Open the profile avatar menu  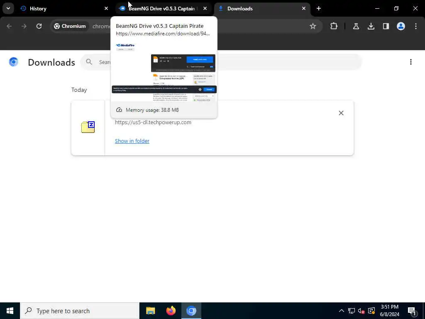pyautogui.click(x=401, y=26)
